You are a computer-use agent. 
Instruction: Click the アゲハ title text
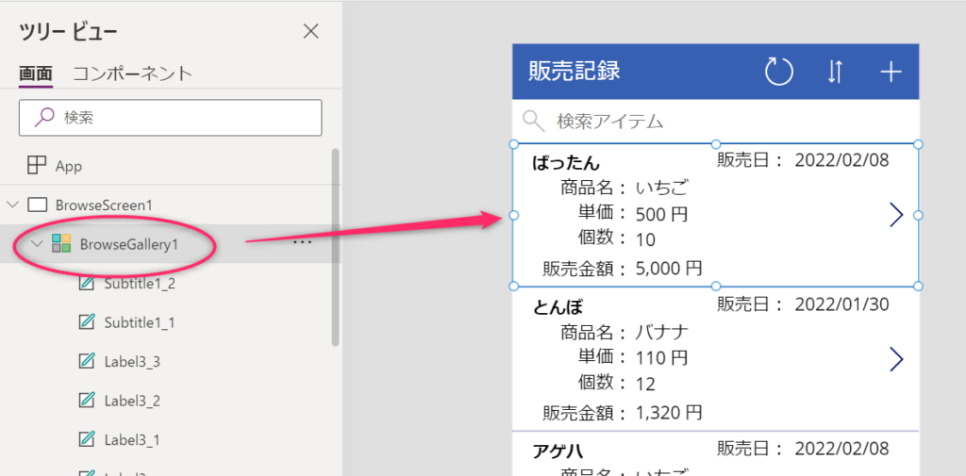click(x=558, y=451)
